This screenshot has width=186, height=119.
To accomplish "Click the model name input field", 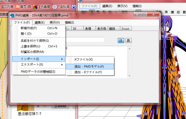I will [85, 39].
